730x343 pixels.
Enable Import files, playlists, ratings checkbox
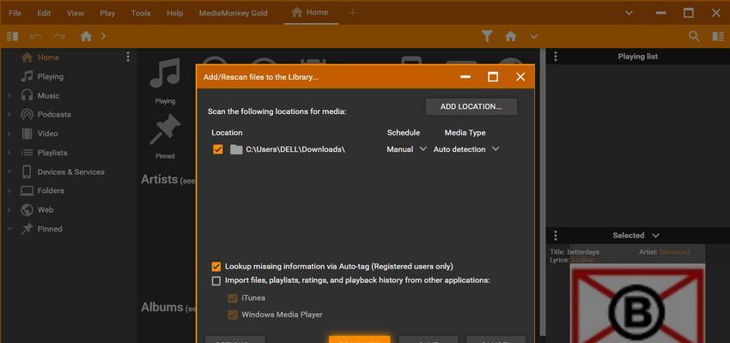(216, 280)
